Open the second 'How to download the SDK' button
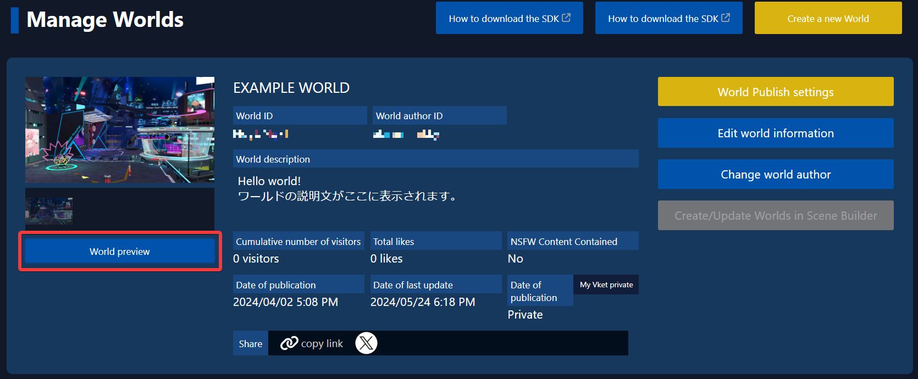This screenshot has height=379, width=918. [668, 18]
